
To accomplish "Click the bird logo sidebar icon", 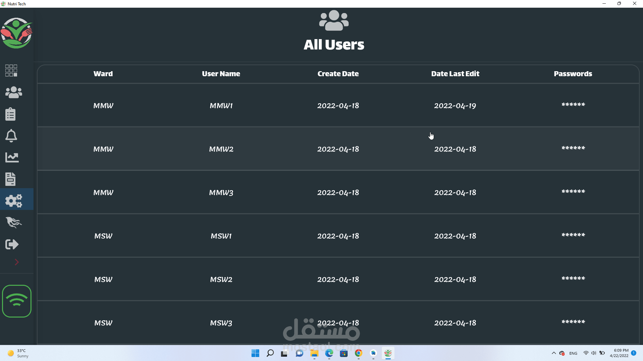I will 14,223.
